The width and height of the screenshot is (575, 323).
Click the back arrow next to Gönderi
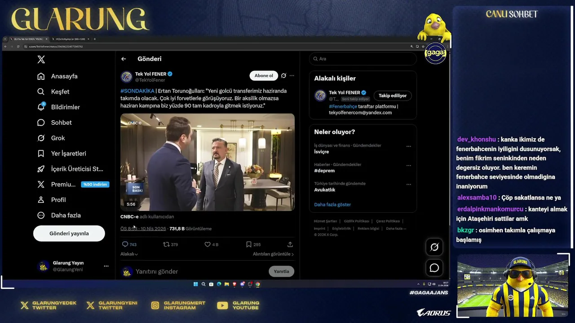(x=124, y=59)
